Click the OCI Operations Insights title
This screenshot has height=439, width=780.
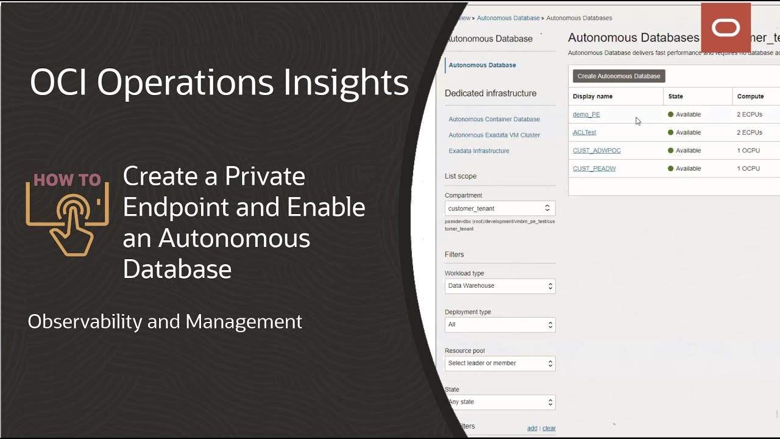[x=219, y=82]
